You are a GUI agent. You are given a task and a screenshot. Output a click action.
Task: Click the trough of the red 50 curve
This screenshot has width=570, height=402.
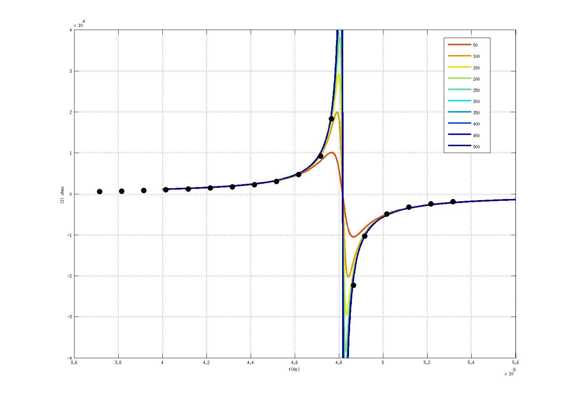(353, 237)
